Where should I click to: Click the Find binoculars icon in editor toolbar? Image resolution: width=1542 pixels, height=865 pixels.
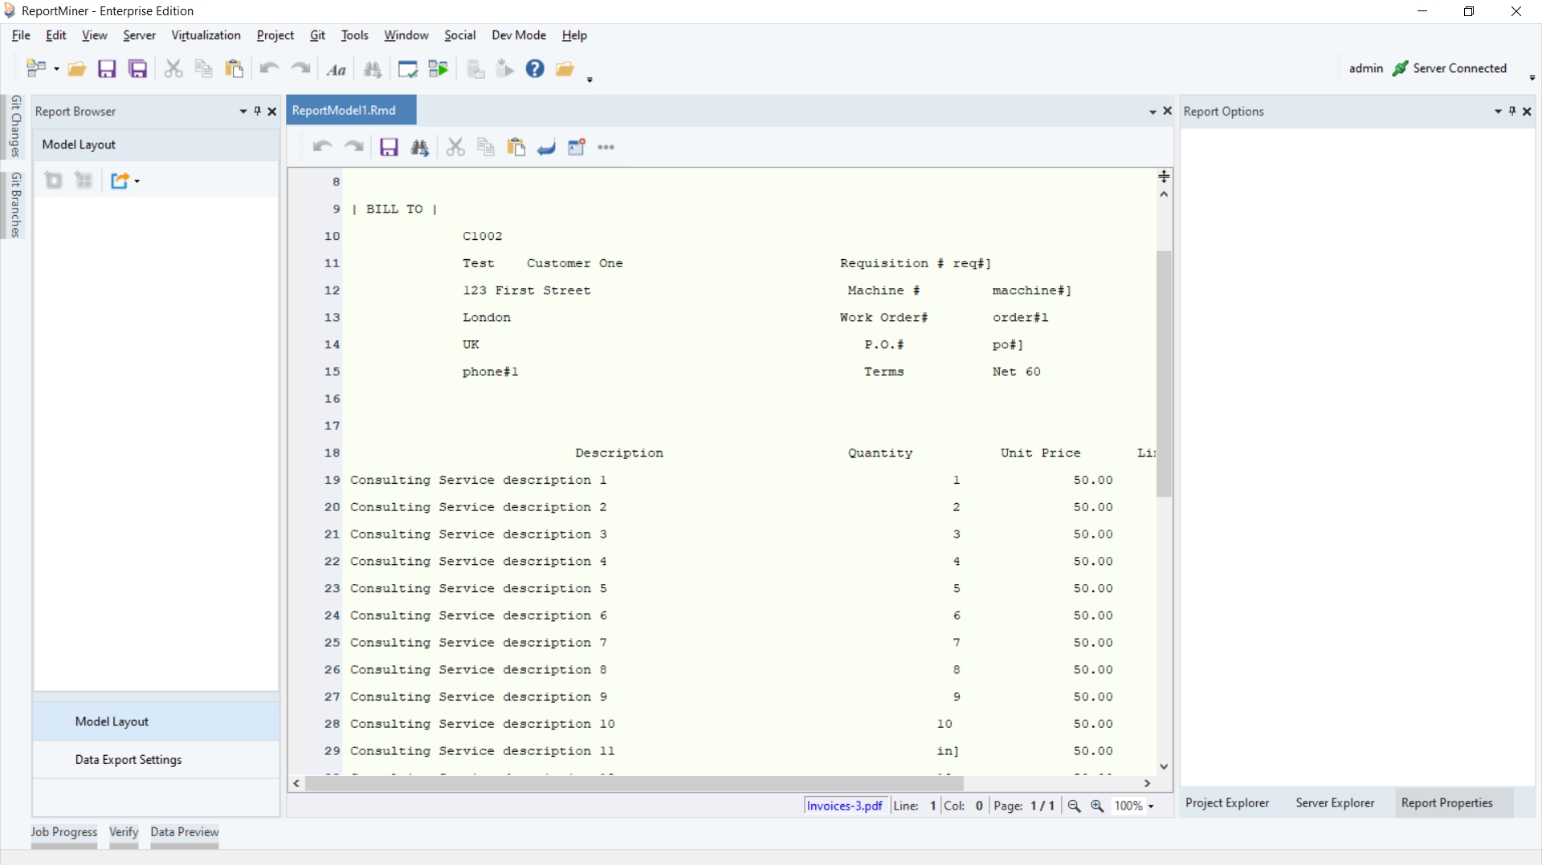point(419,148)
